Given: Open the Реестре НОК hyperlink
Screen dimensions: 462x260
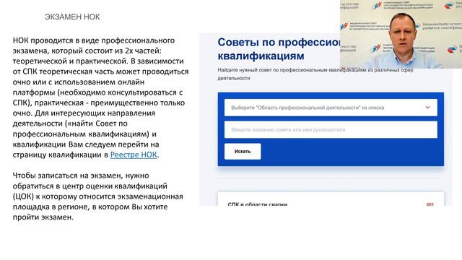Looking at the screenshot, I should point(134,155).
